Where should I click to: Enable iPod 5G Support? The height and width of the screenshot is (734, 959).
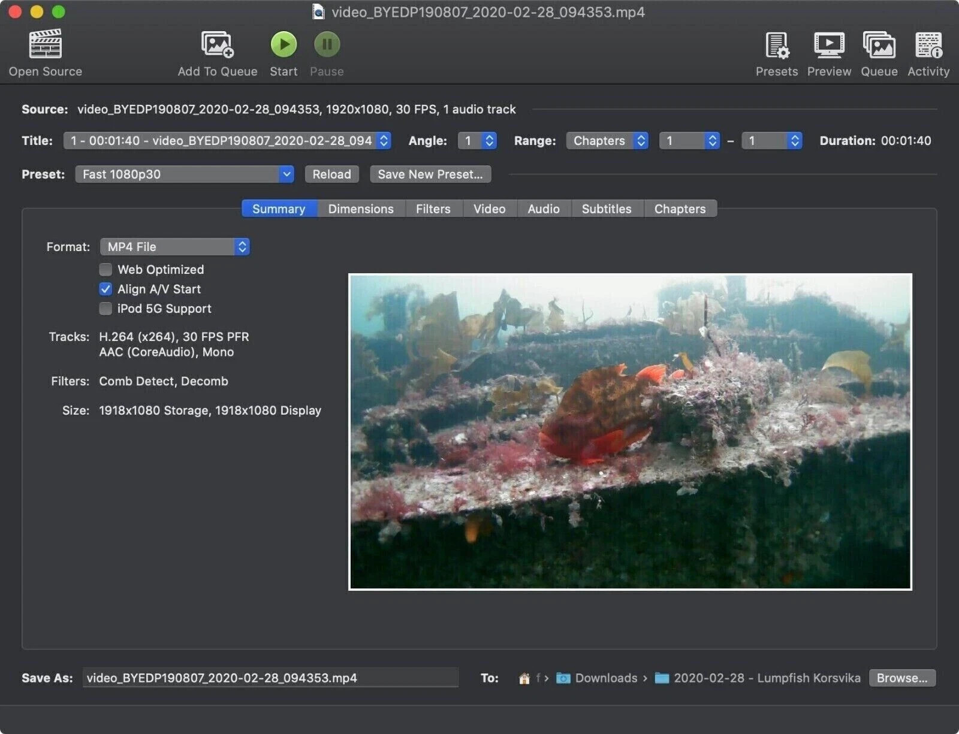[x=105, y=309]
